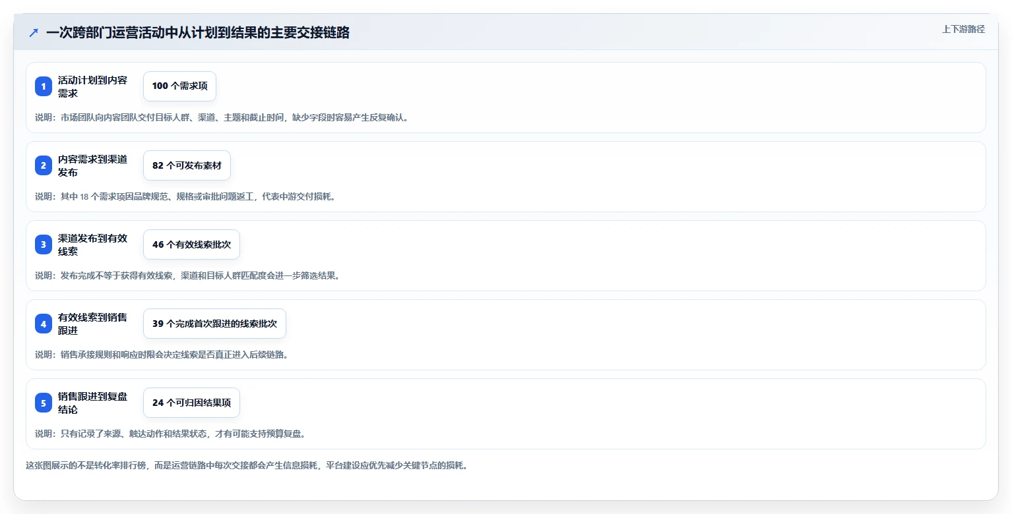Click the note starting '说明：只有记录了来源'
The height and width of the screenshot is (514, 1012).
[170, 434]
